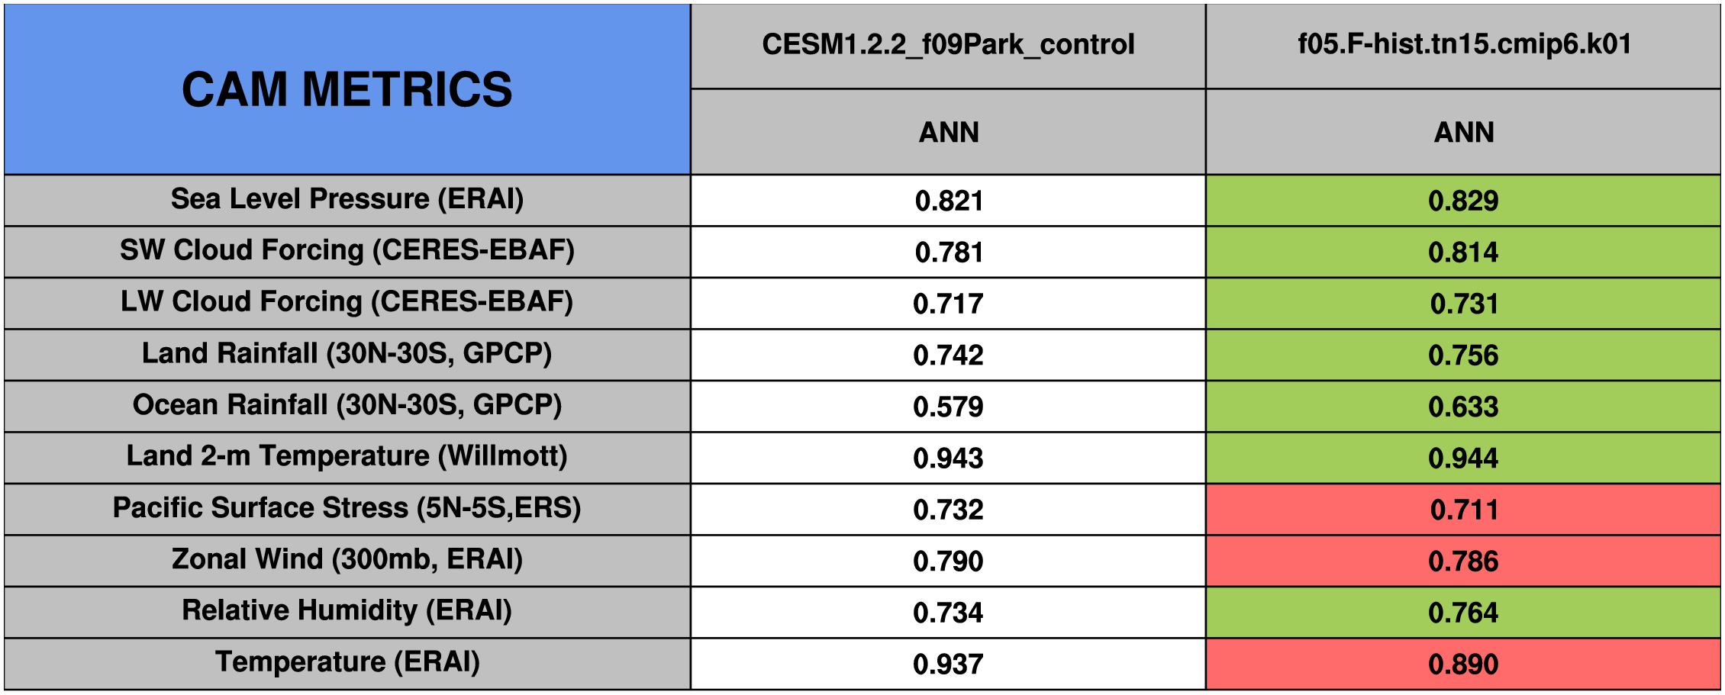The width and height of the screenshot is (1725, 695).
Task: Click the green 0.829 value cell
Action: [1463, 200]
